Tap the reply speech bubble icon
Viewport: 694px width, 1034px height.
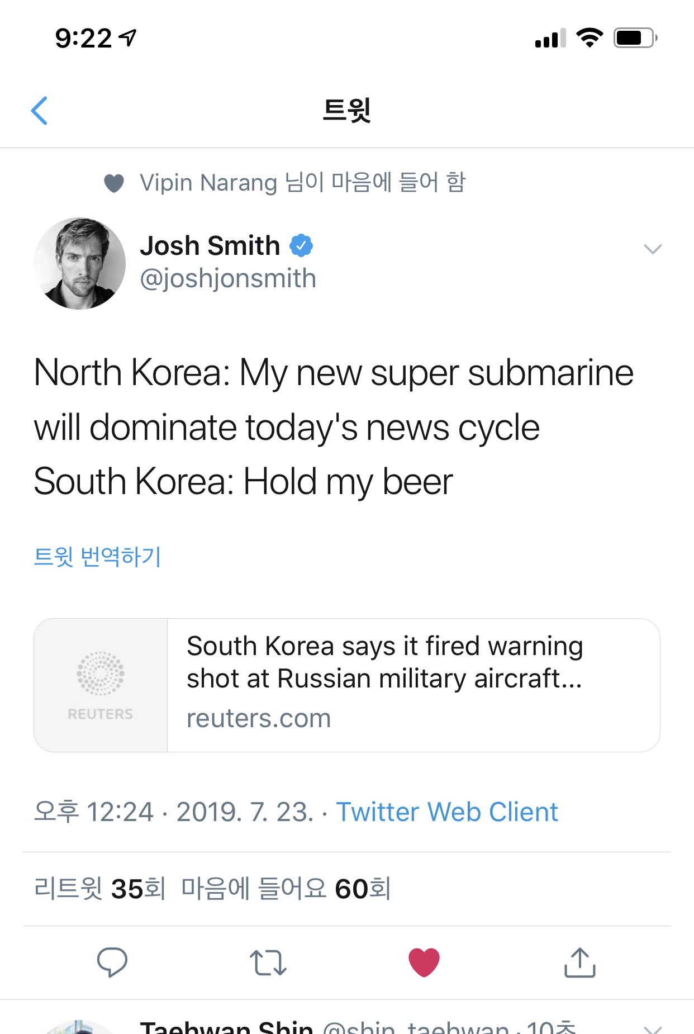pyautogui.click(x=112, y=962)
